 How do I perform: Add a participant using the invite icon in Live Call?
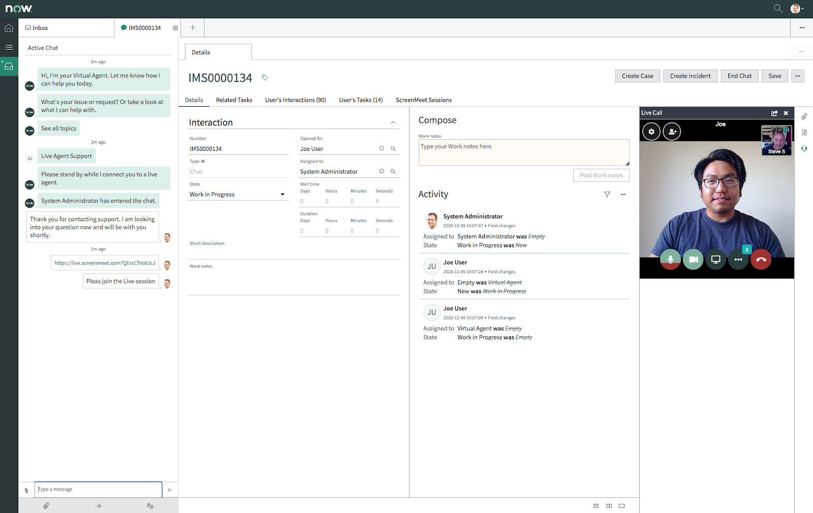[x=672, y=131]
